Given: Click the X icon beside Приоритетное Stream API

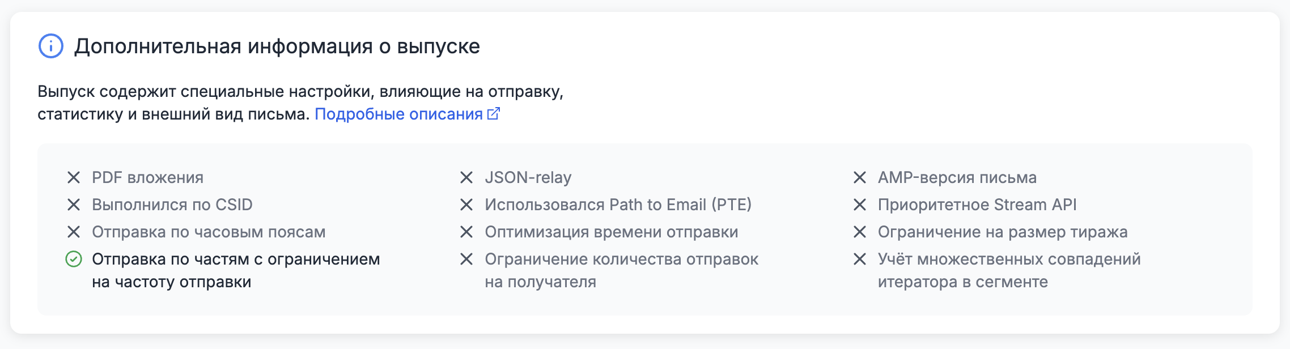Looking at the screenshot, I should (860, 205).
